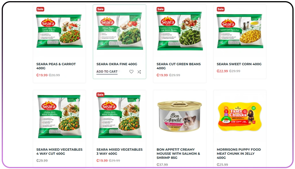Click Sale badge on Seara Sweet Corn
Viewport: 295px width, 169px height.
tap(221, 9)
